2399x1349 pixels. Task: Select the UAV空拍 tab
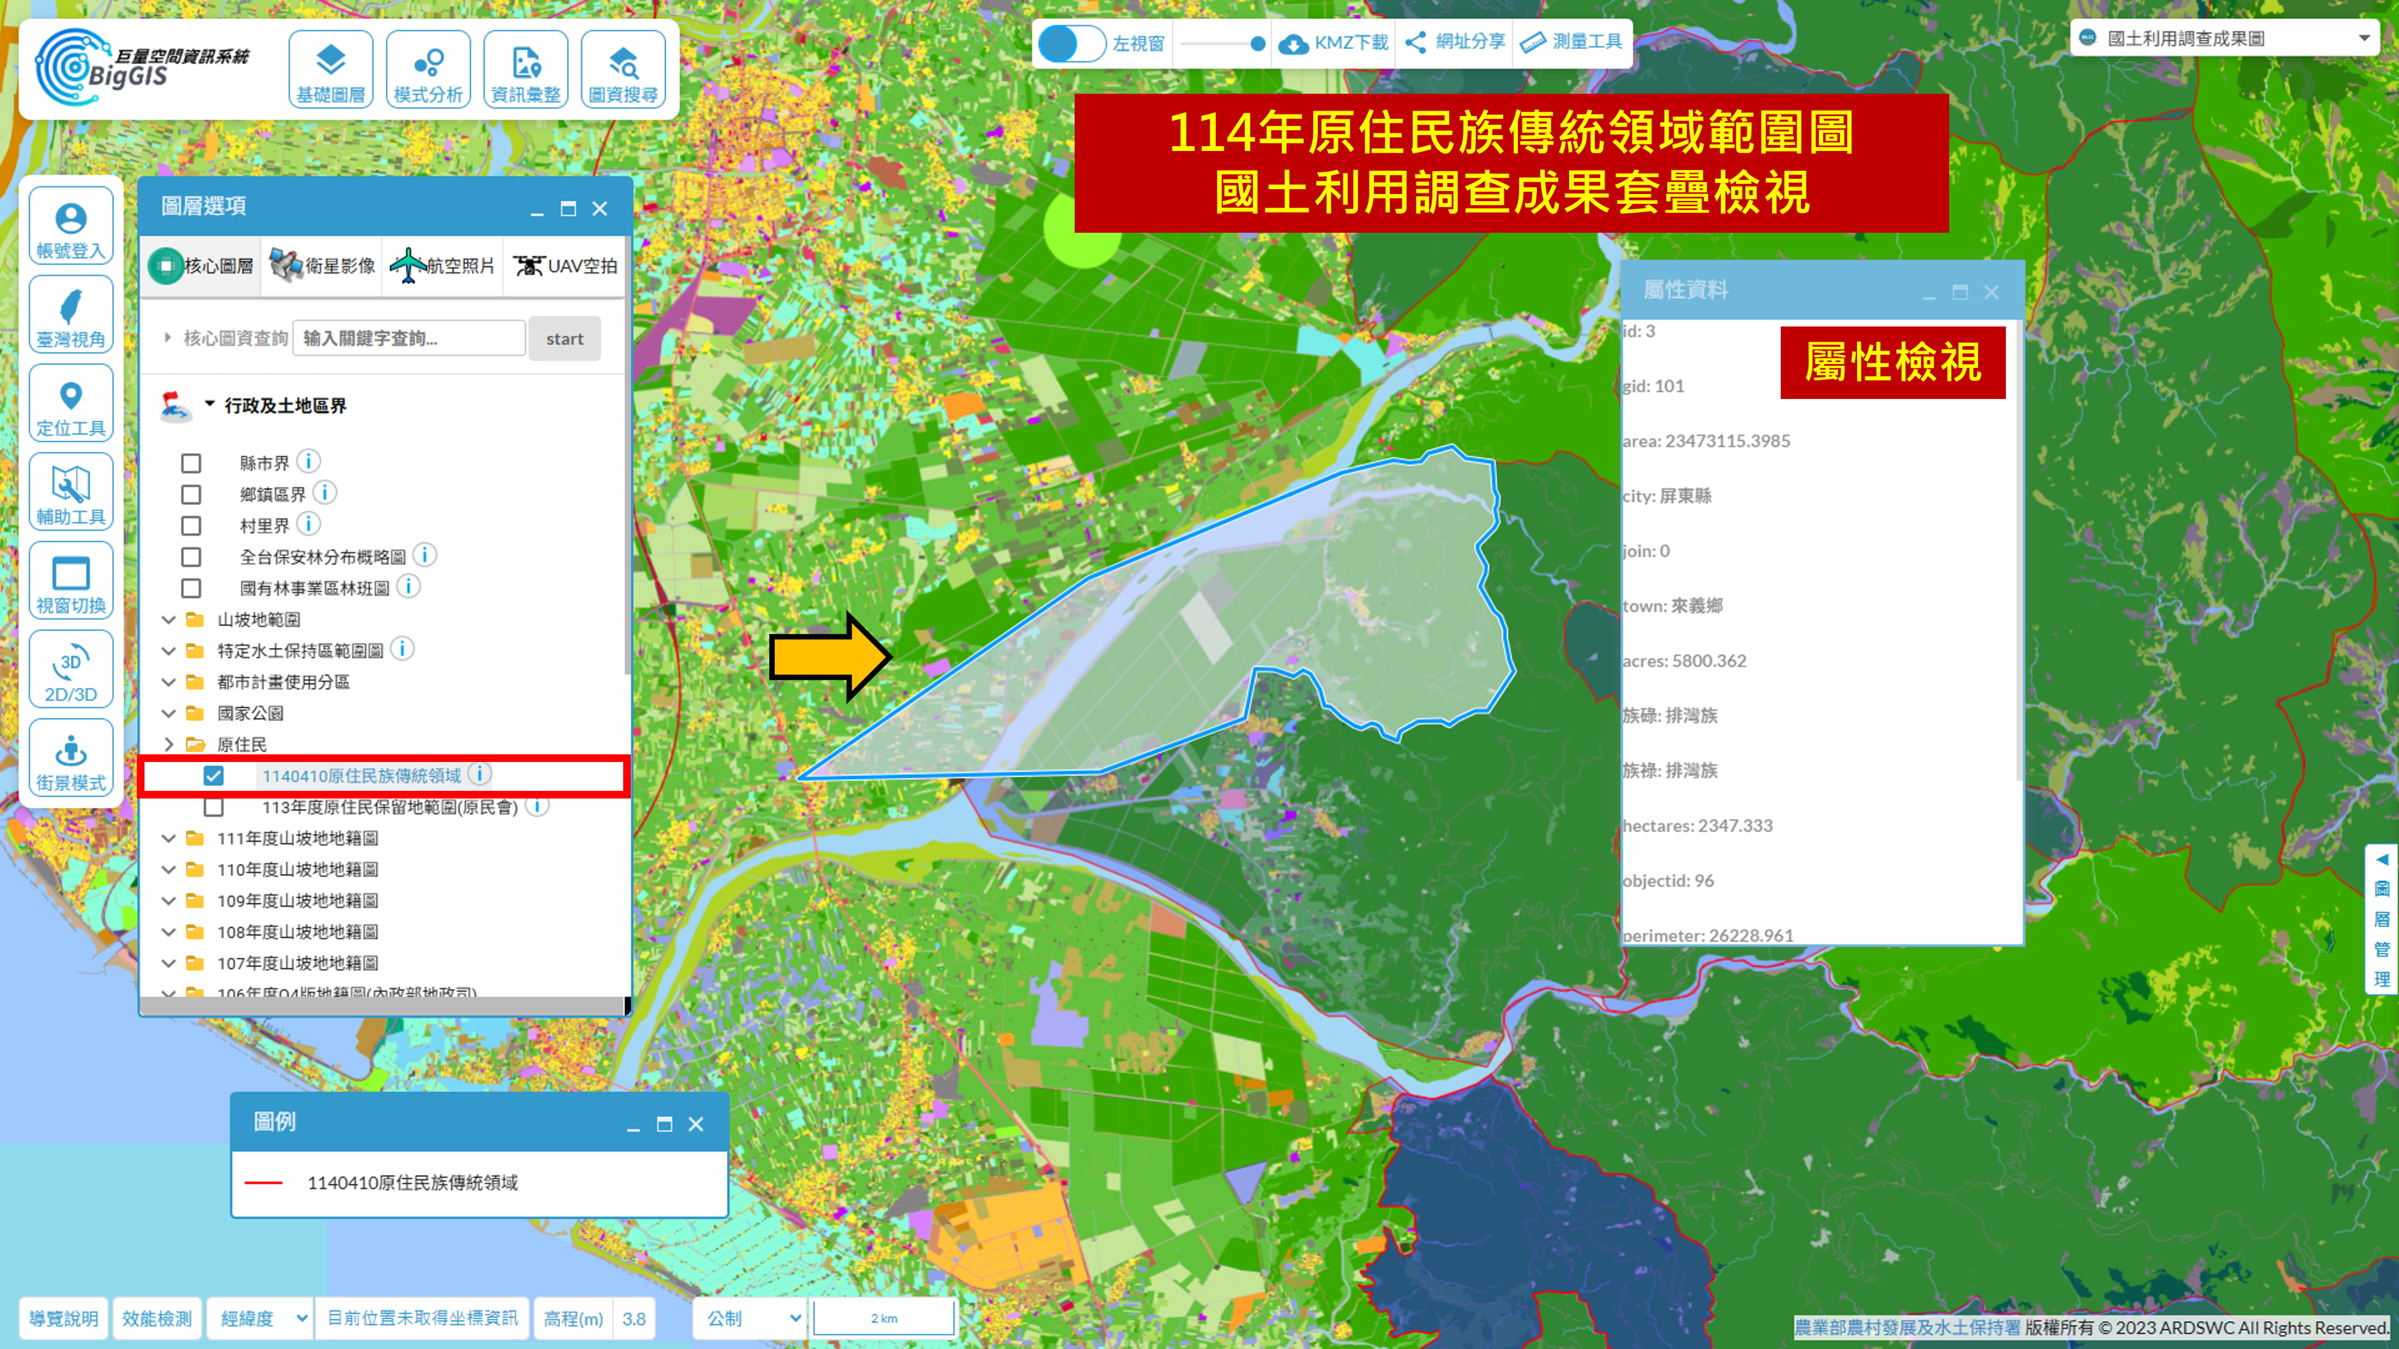564,267
